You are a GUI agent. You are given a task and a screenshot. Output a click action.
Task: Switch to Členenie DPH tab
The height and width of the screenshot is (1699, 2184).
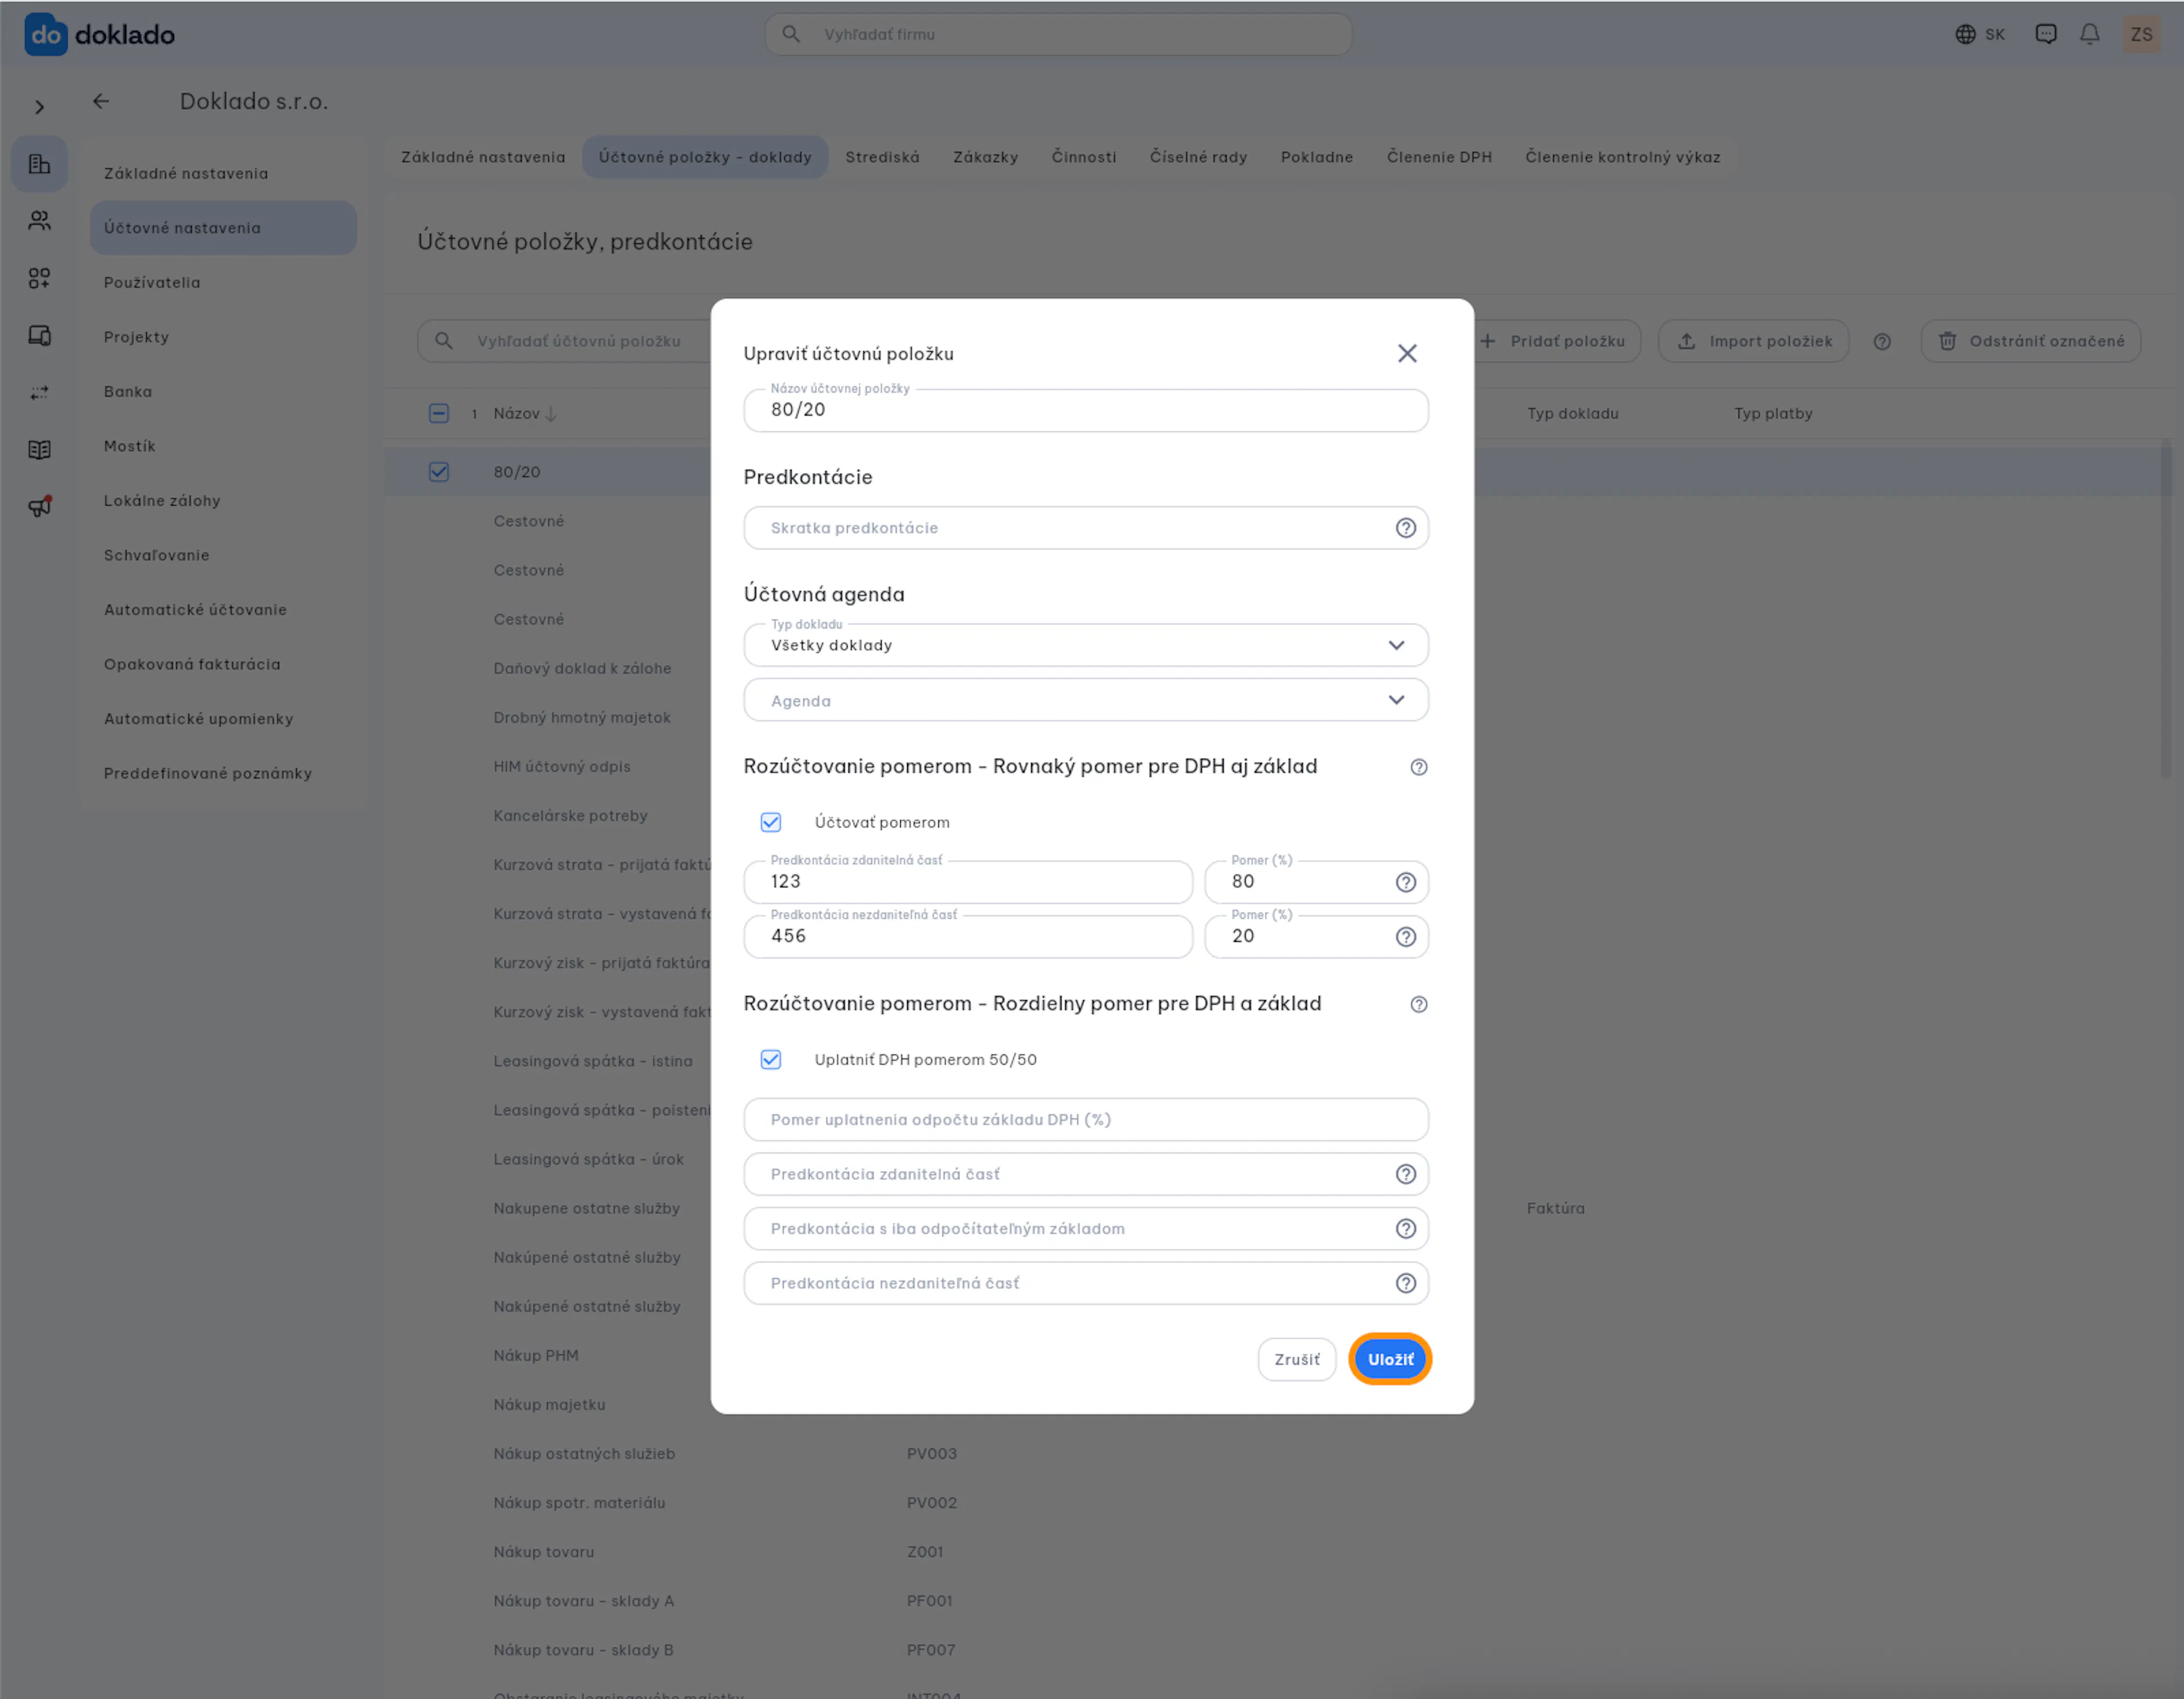[1439, 157]
